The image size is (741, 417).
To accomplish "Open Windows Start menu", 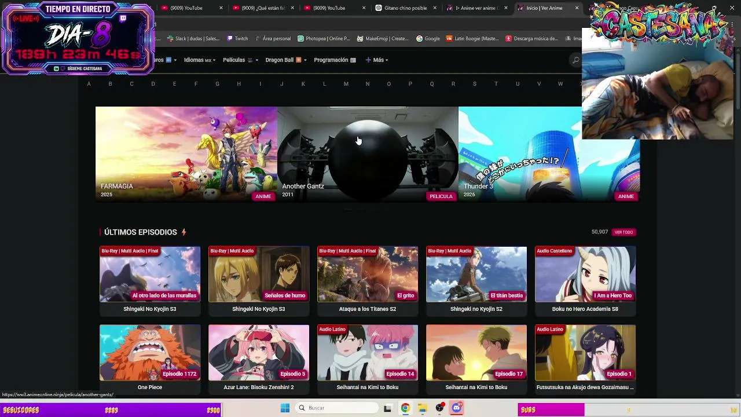I will pyautogui.click(x=285, y=408).
